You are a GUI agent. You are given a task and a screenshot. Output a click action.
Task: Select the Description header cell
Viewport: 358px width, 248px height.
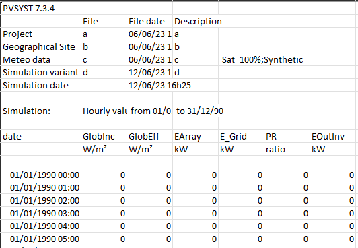(x=195, y=22)
